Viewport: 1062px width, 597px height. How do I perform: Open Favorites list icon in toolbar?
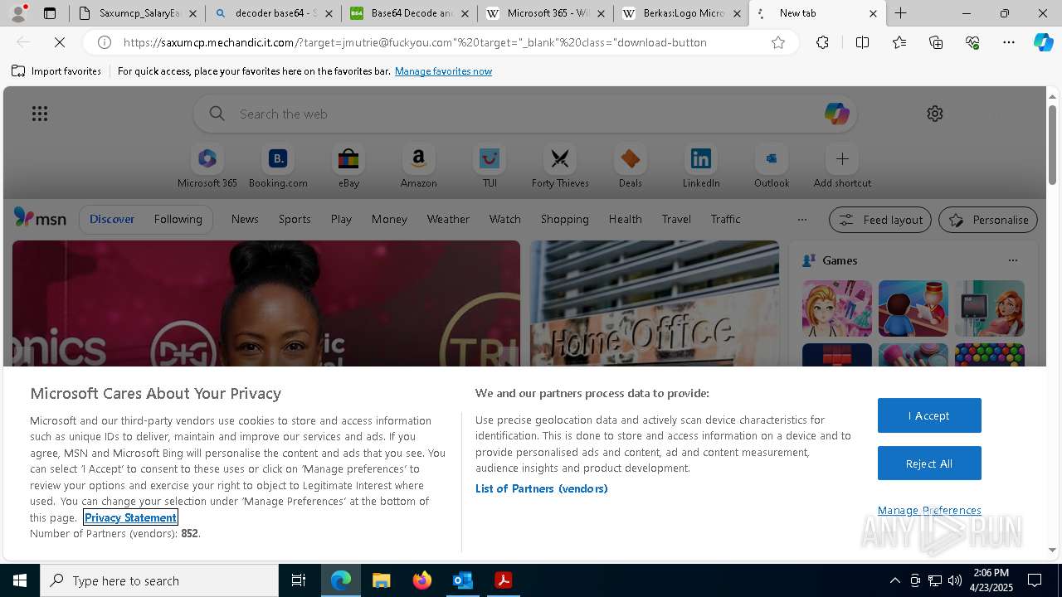pyautogui.click(x=899, y=42)
